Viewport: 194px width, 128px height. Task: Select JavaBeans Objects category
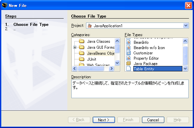[101, 53]
